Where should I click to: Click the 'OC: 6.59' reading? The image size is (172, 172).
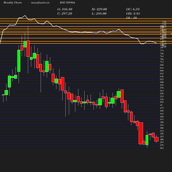133,9
